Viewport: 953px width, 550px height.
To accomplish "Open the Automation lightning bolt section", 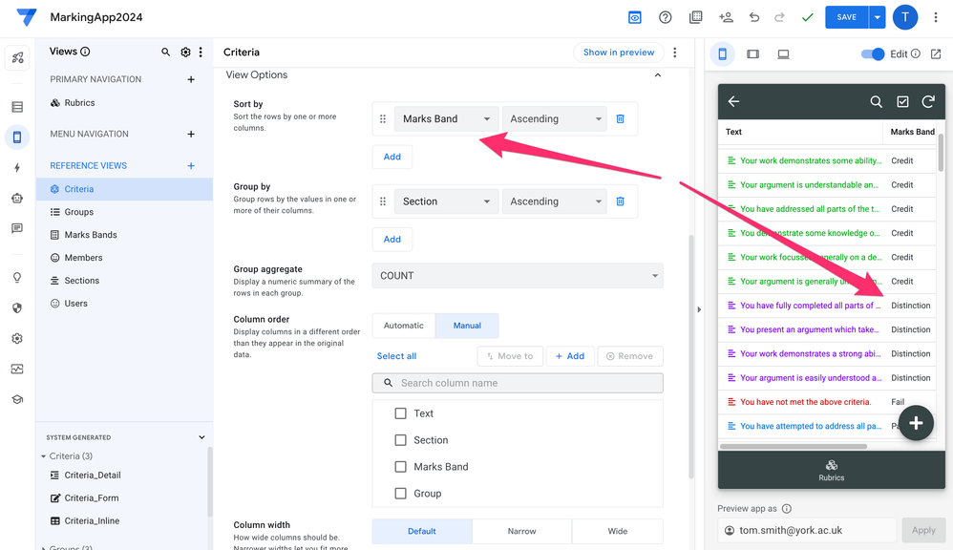I will 17,168.
